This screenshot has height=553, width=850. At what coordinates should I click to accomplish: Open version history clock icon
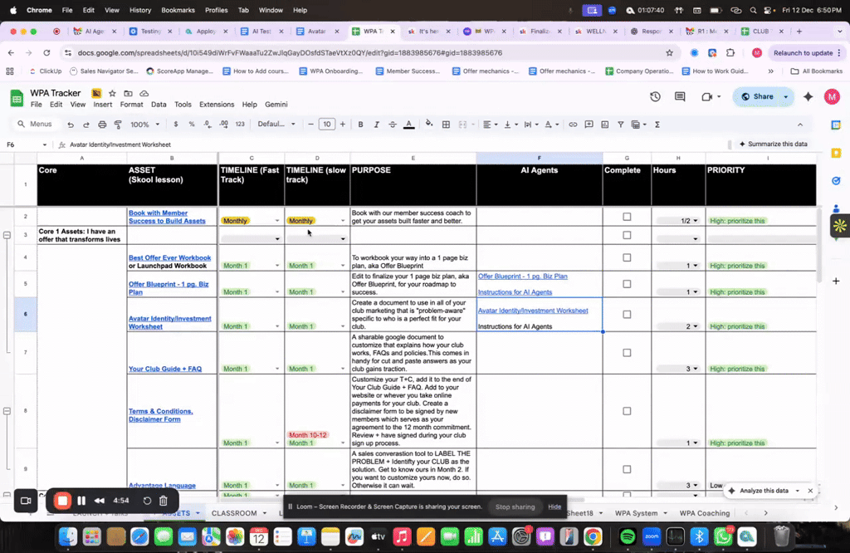pos(656,96)
